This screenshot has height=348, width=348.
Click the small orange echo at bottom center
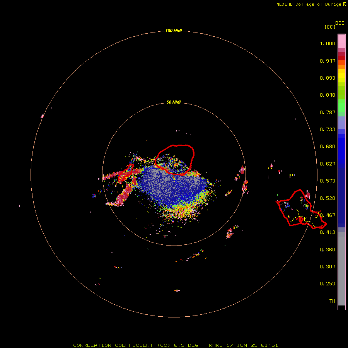(x=177, y=290)
